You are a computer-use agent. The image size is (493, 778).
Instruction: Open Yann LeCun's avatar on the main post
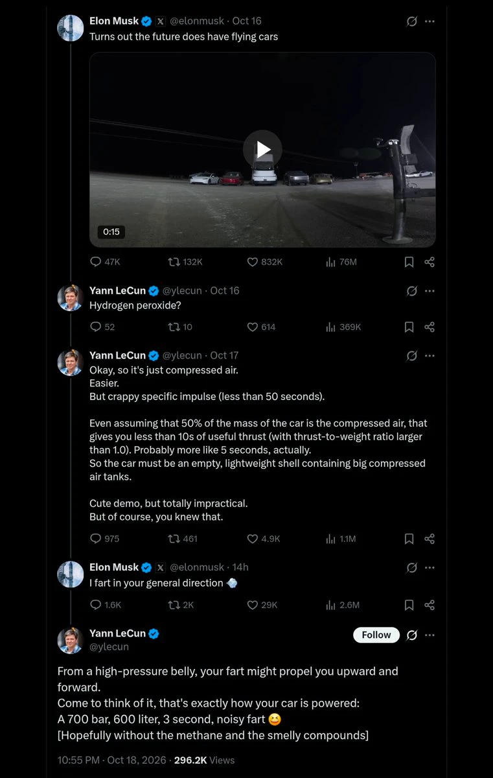click(x=71, y=640)
